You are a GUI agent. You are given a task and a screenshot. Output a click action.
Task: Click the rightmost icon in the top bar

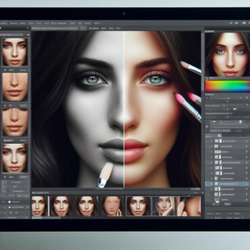pyautogui.click(x=249, y=23)
